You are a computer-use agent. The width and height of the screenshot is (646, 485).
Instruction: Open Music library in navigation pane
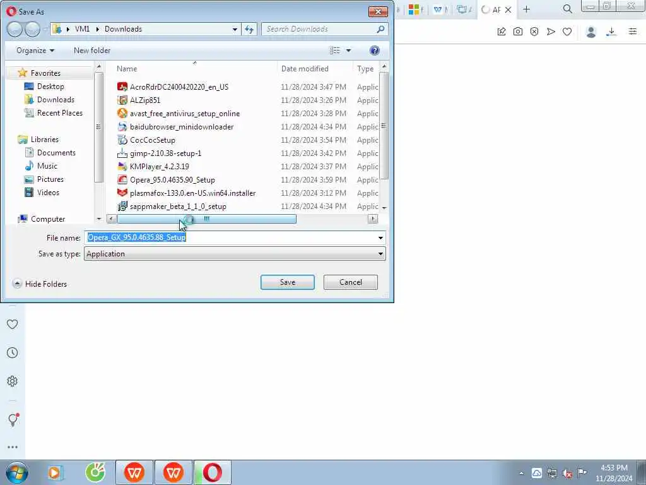tap(47, 166)
